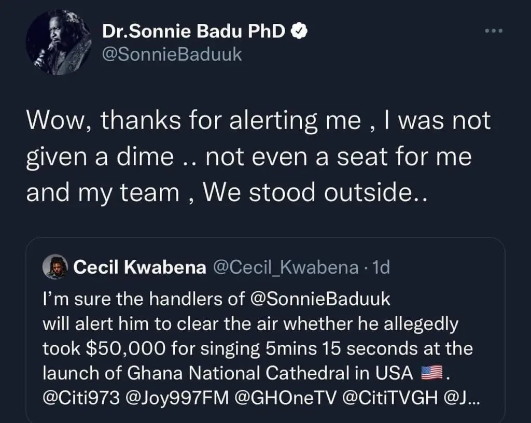Click Dr.Sonnie Badu's profile picture
This screenshot has width=531, height=423.
click(59, 43)
